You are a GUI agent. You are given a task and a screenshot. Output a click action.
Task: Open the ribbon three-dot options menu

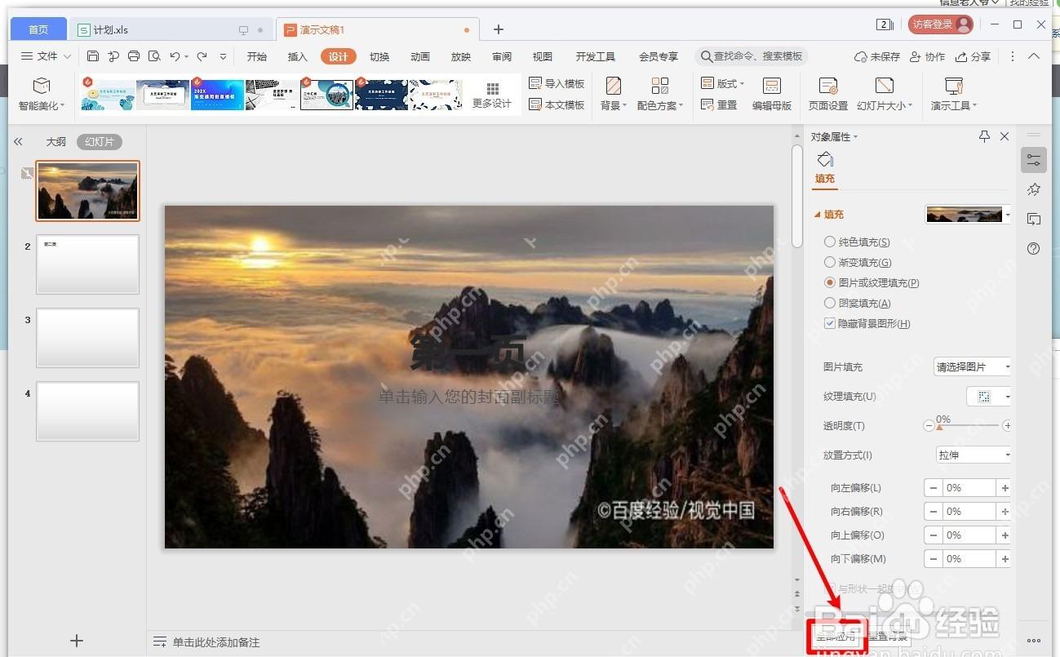1013,56
